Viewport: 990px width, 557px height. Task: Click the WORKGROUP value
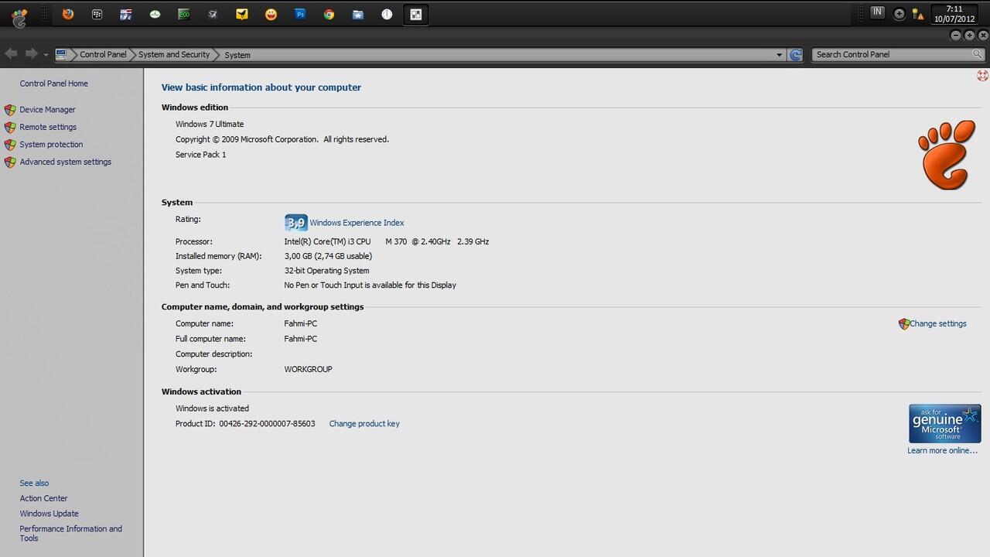click(x=308, y=370)
